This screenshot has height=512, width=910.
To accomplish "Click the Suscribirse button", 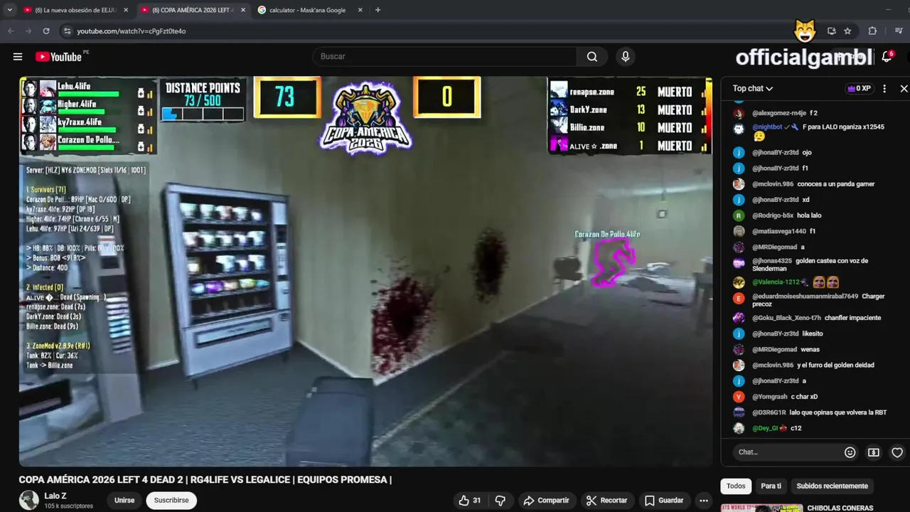I will point(171,501).
